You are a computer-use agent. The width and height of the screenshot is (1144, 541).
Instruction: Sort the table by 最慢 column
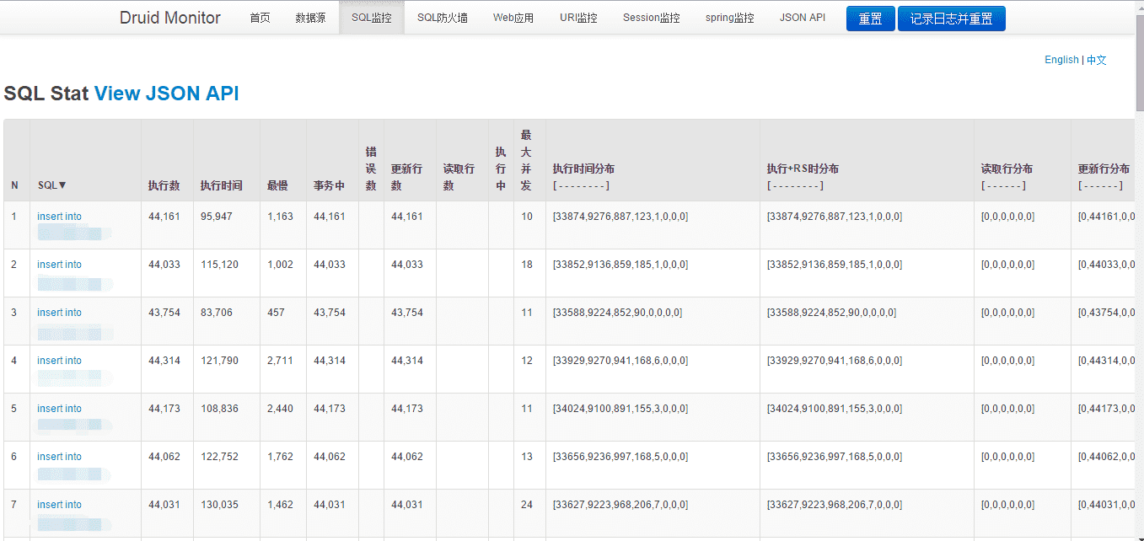277,185
